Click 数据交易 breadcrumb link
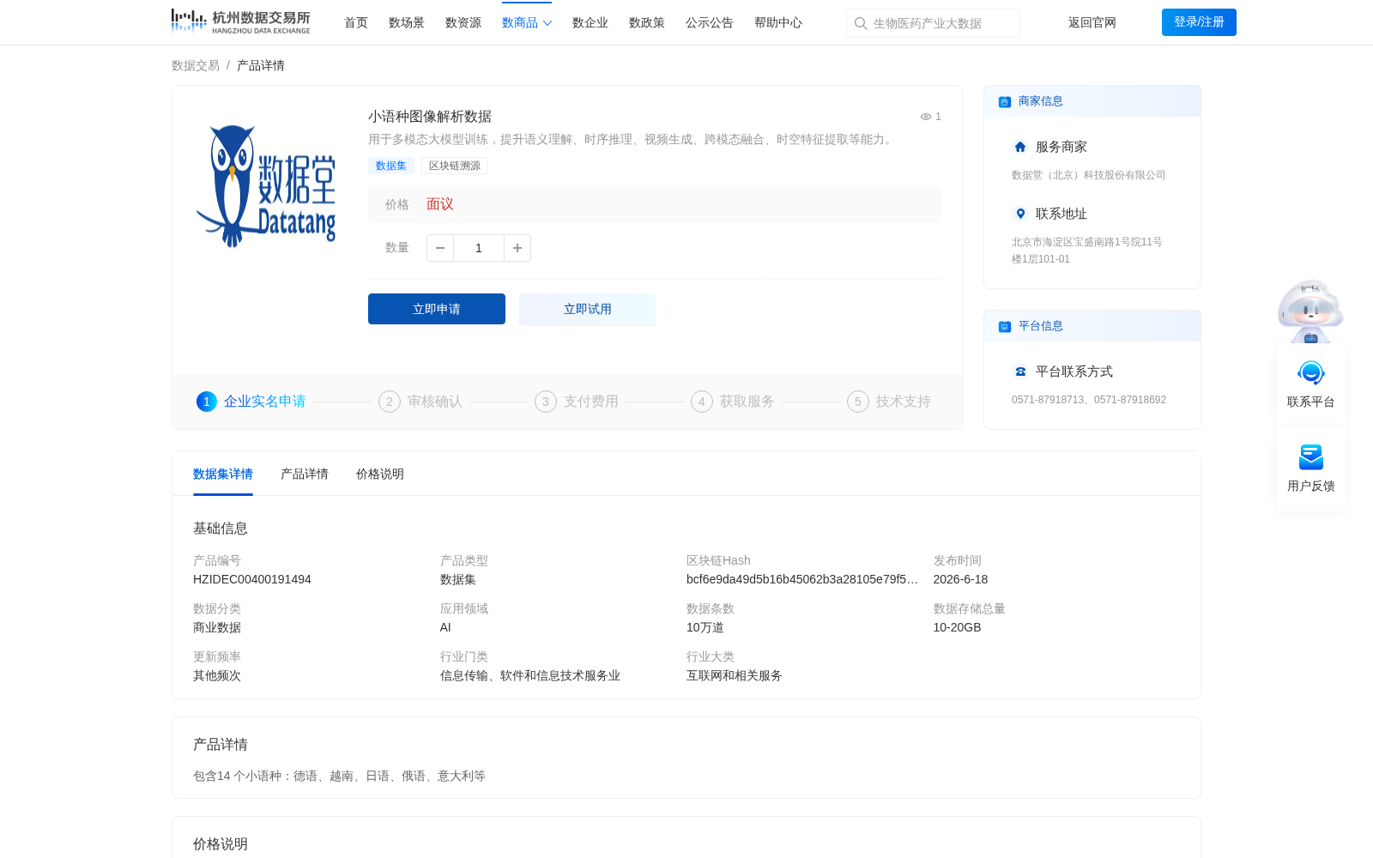 click(196, 65)
